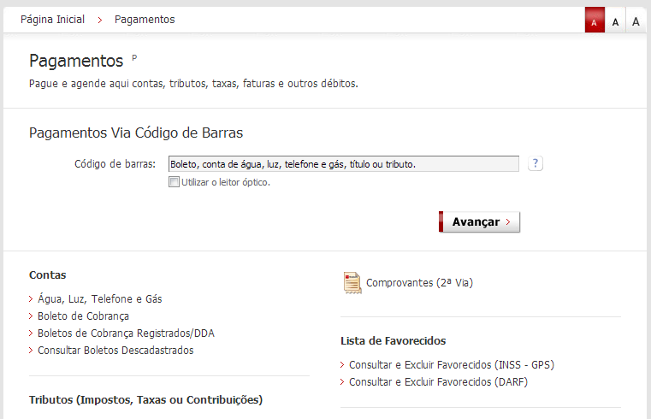Select the small font size A button
Viewport: 651px width, 419px height.
[595, 21]
